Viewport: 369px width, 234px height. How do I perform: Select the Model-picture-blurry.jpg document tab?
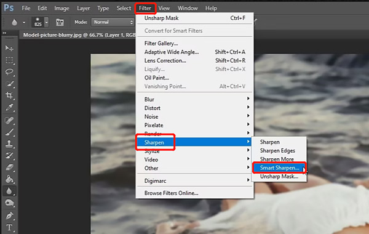click(x=79, y=35)
